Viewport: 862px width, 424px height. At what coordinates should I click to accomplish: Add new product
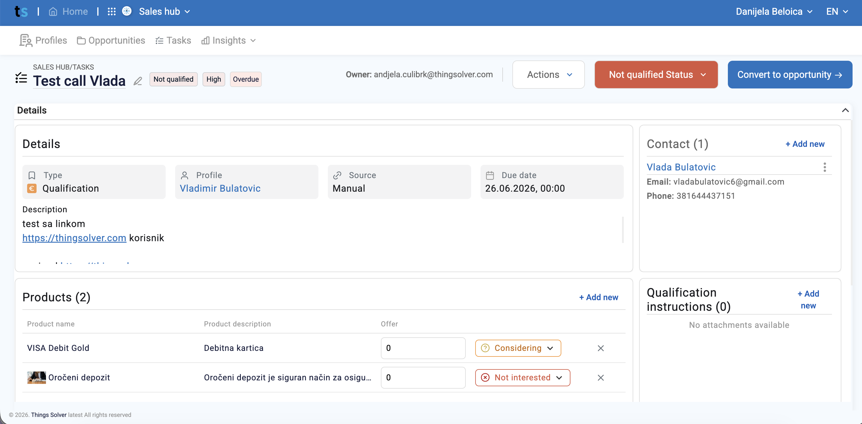click(598, 298)
